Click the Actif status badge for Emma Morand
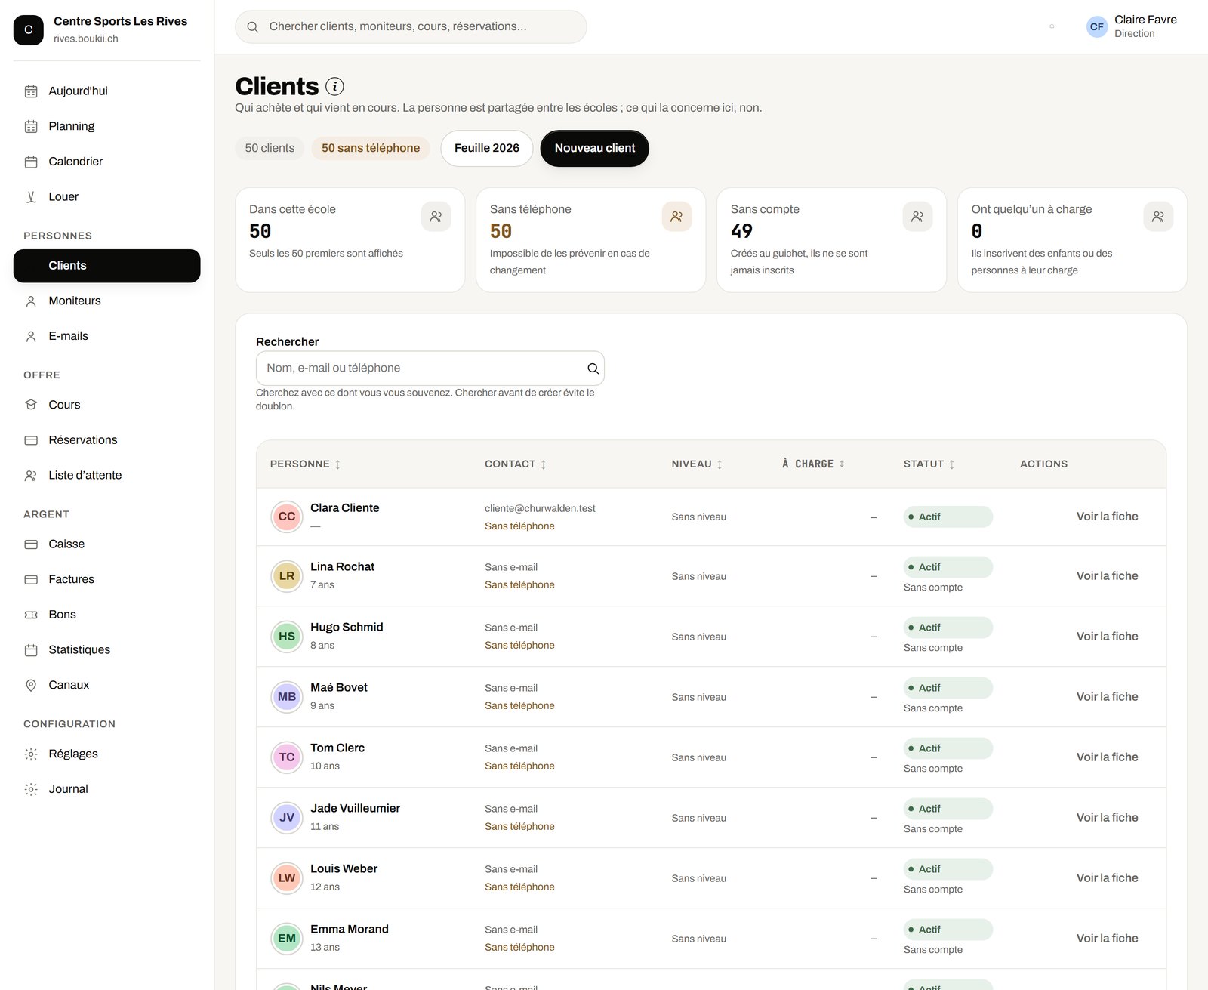 [x=948, y=930]
